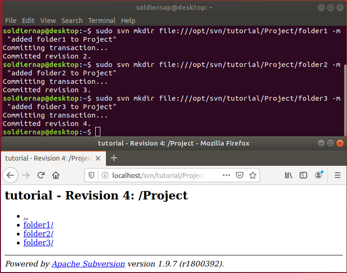Image resolution: width=347 pixels, height=273 pixels.
Task: Open the Firefox account icon
Action: tap(319, 175)
